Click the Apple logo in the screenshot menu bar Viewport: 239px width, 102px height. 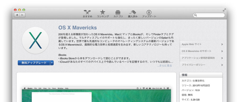coord(24,88)
